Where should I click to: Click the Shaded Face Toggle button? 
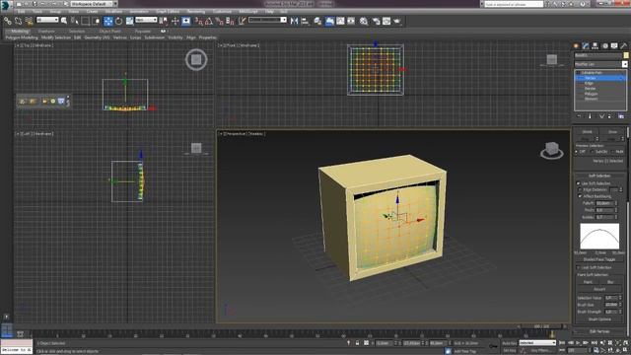pyautogui.click(x=599, y=259)
